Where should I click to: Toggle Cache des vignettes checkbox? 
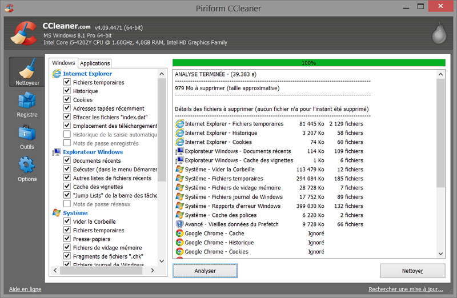point(67,187)
